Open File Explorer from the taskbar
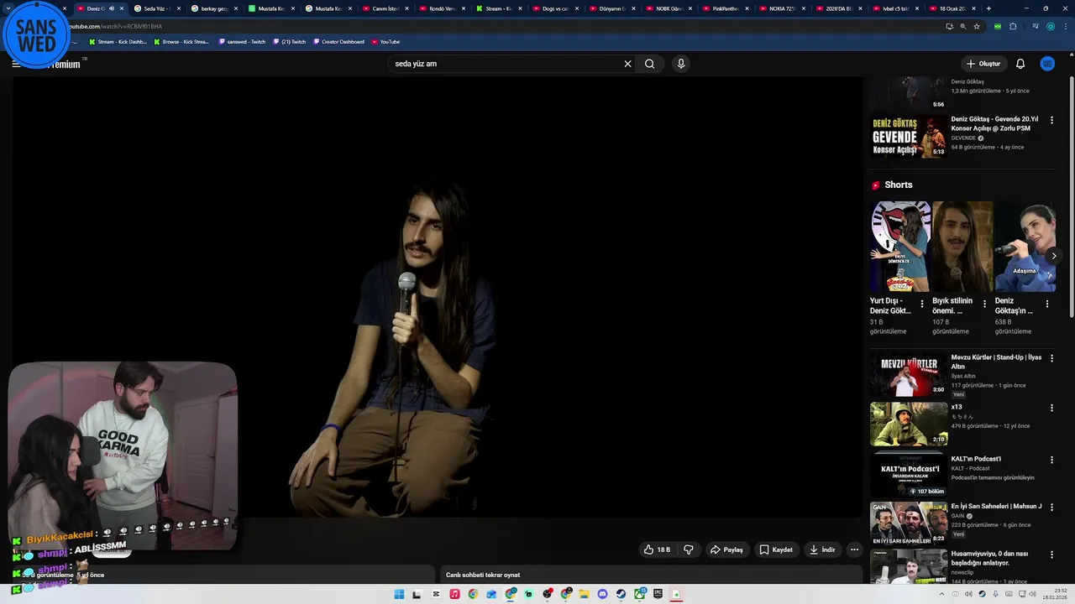 [x=584, y=594]
